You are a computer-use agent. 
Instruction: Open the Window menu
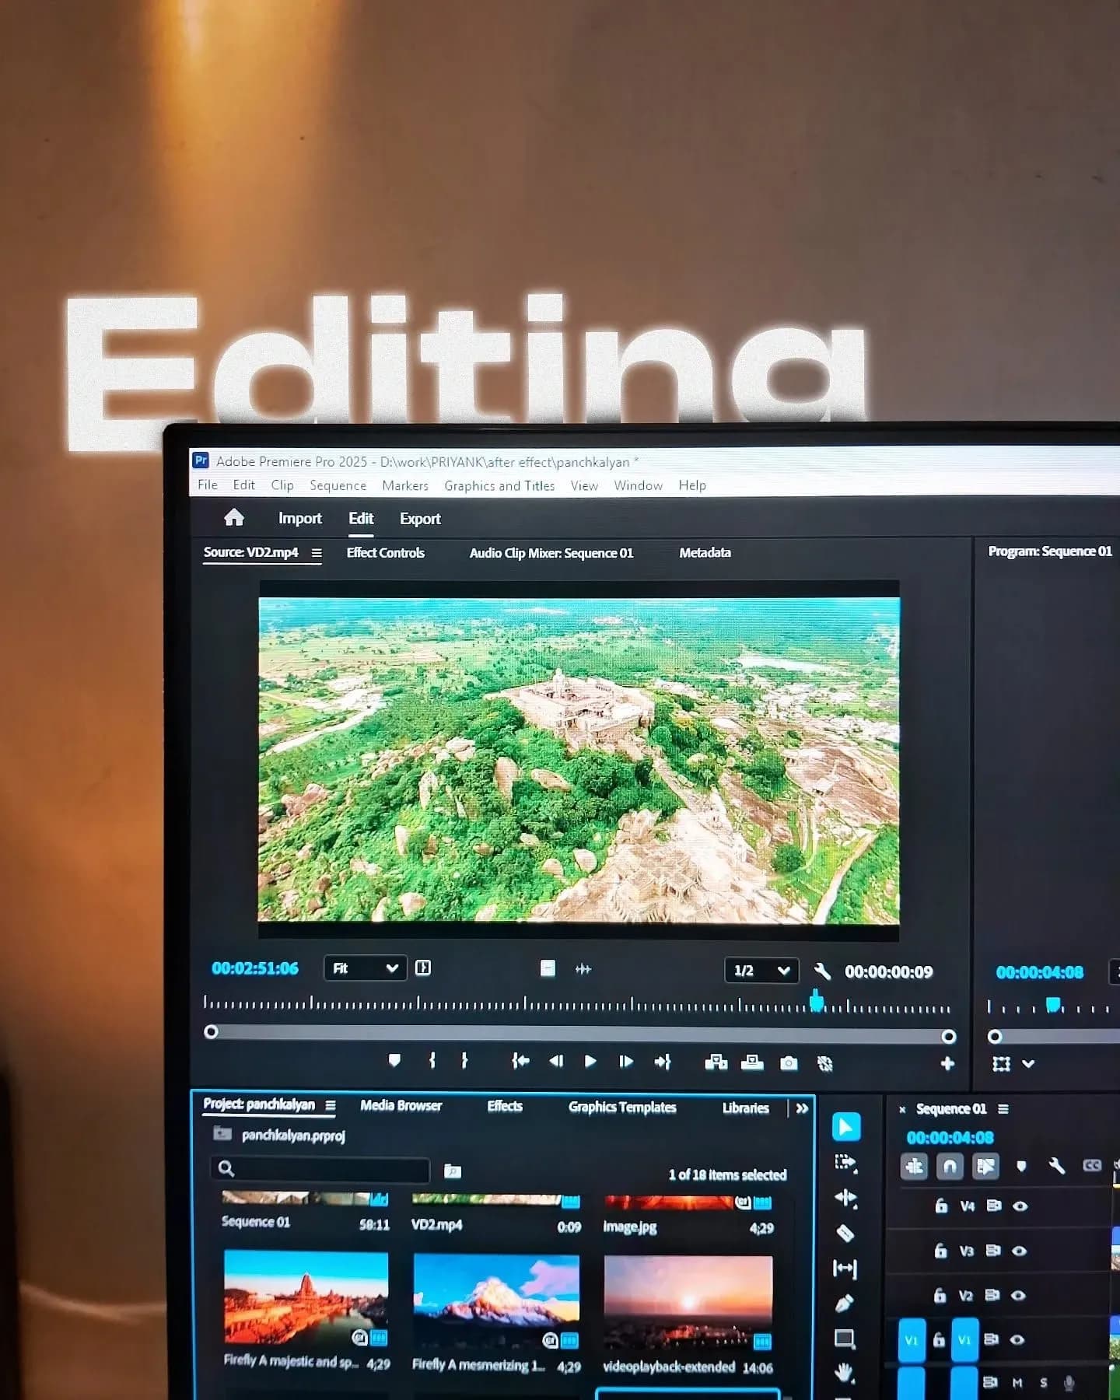[x=638, y=485]
